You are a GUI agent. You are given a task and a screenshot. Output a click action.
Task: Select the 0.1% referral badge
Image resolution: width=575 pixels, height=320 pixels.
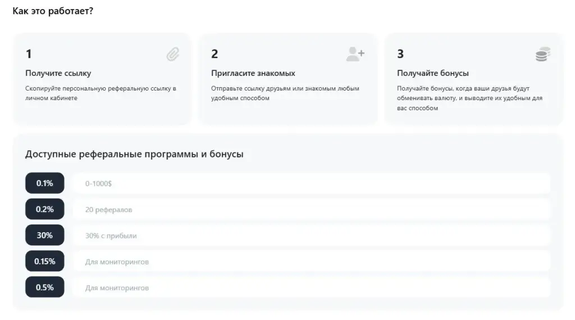point(45,183)
